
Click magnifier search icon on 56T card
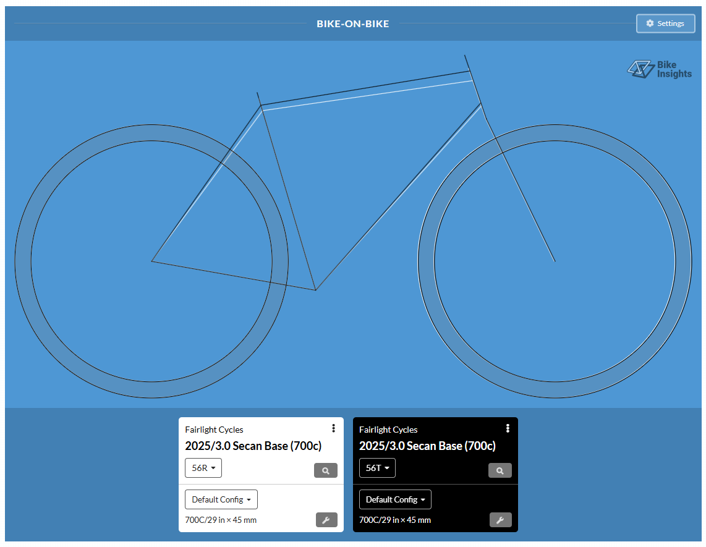click(x=500, y=471)
